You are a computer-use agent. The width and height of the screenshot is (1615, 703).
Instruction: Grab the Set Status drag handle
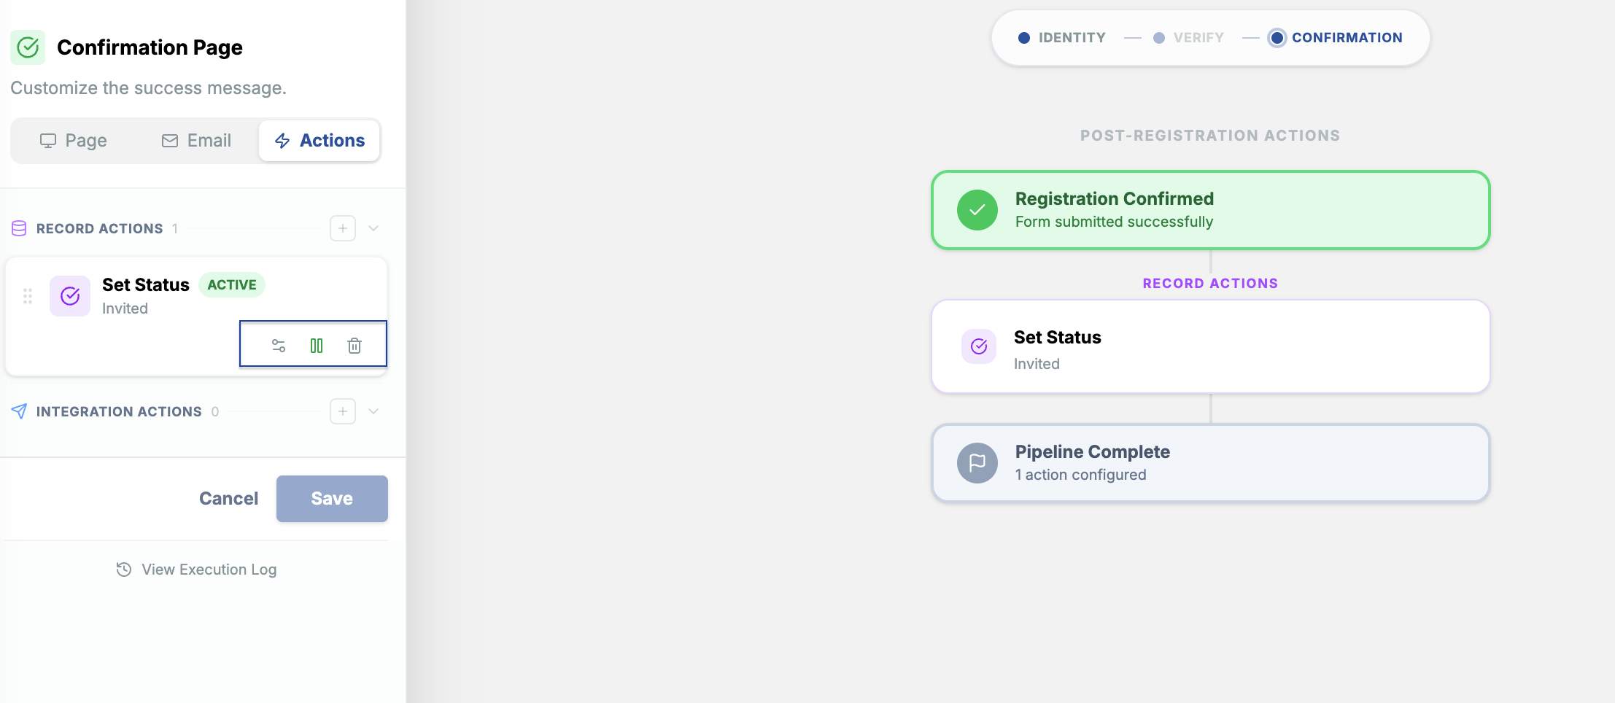[28, 296]
